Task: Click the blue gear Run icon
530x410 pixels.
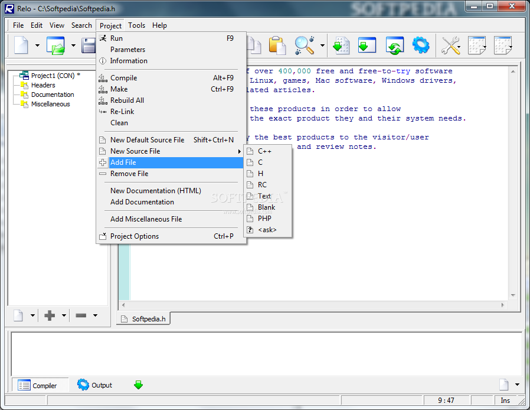Action: 421,45
